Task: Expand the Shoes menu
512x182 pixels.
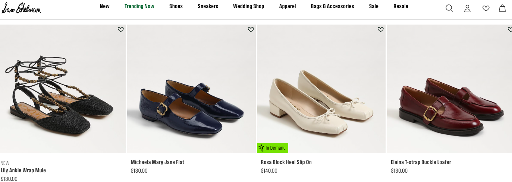Action: (x=176, y=6)
